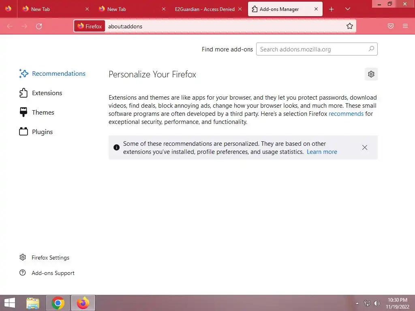Open the Plugins category
The width and height of the screenshot is (415, 311).
pos(36,132)
